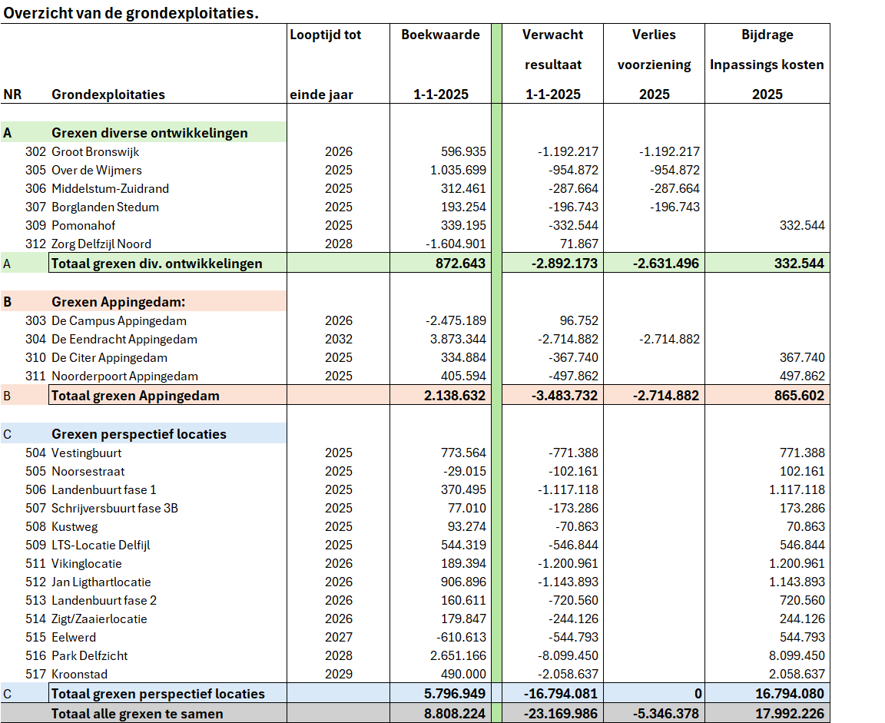Click the 'Zorg Delfzijl Noord' row label
This screenshot has width=885, height=723.
pyautogui.click(x=101, y=244)
